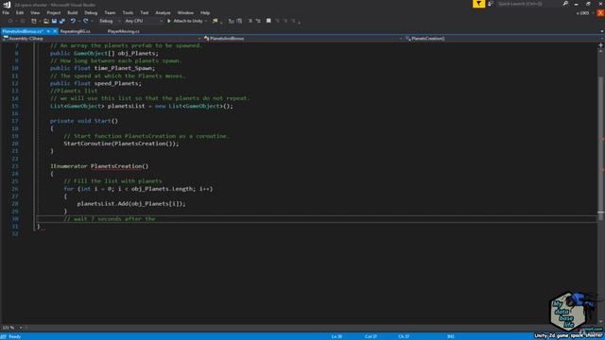605x340 pixels.
Task: Open the Project menu
Action: point(54,12)
